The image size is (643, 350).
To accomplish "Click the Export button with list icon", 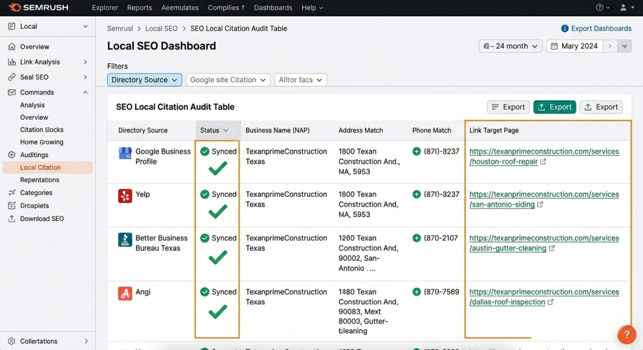I will (x=508, y=107).
